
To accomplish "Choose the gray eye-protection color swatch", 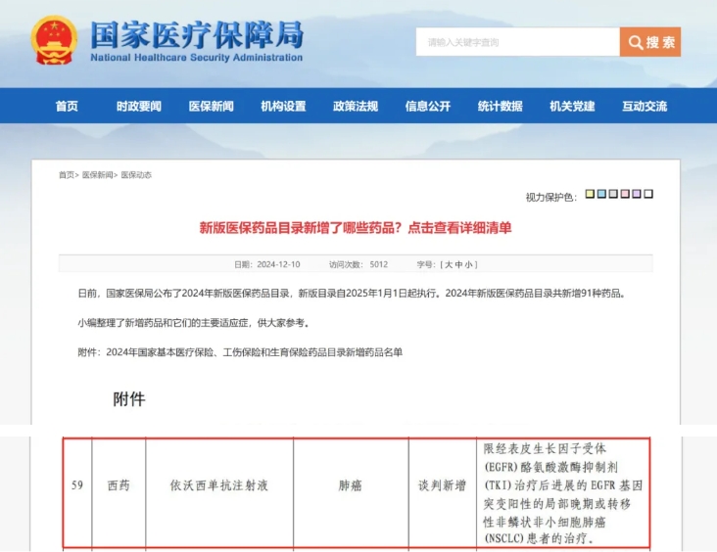I will (613, 194).
